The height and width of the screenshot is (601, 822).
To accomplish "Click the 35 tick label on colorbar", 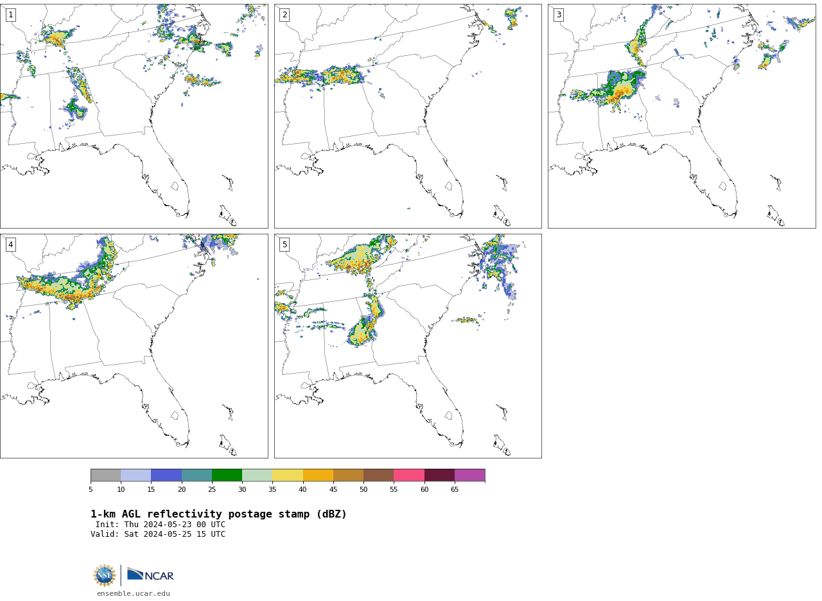I will 272,489.
